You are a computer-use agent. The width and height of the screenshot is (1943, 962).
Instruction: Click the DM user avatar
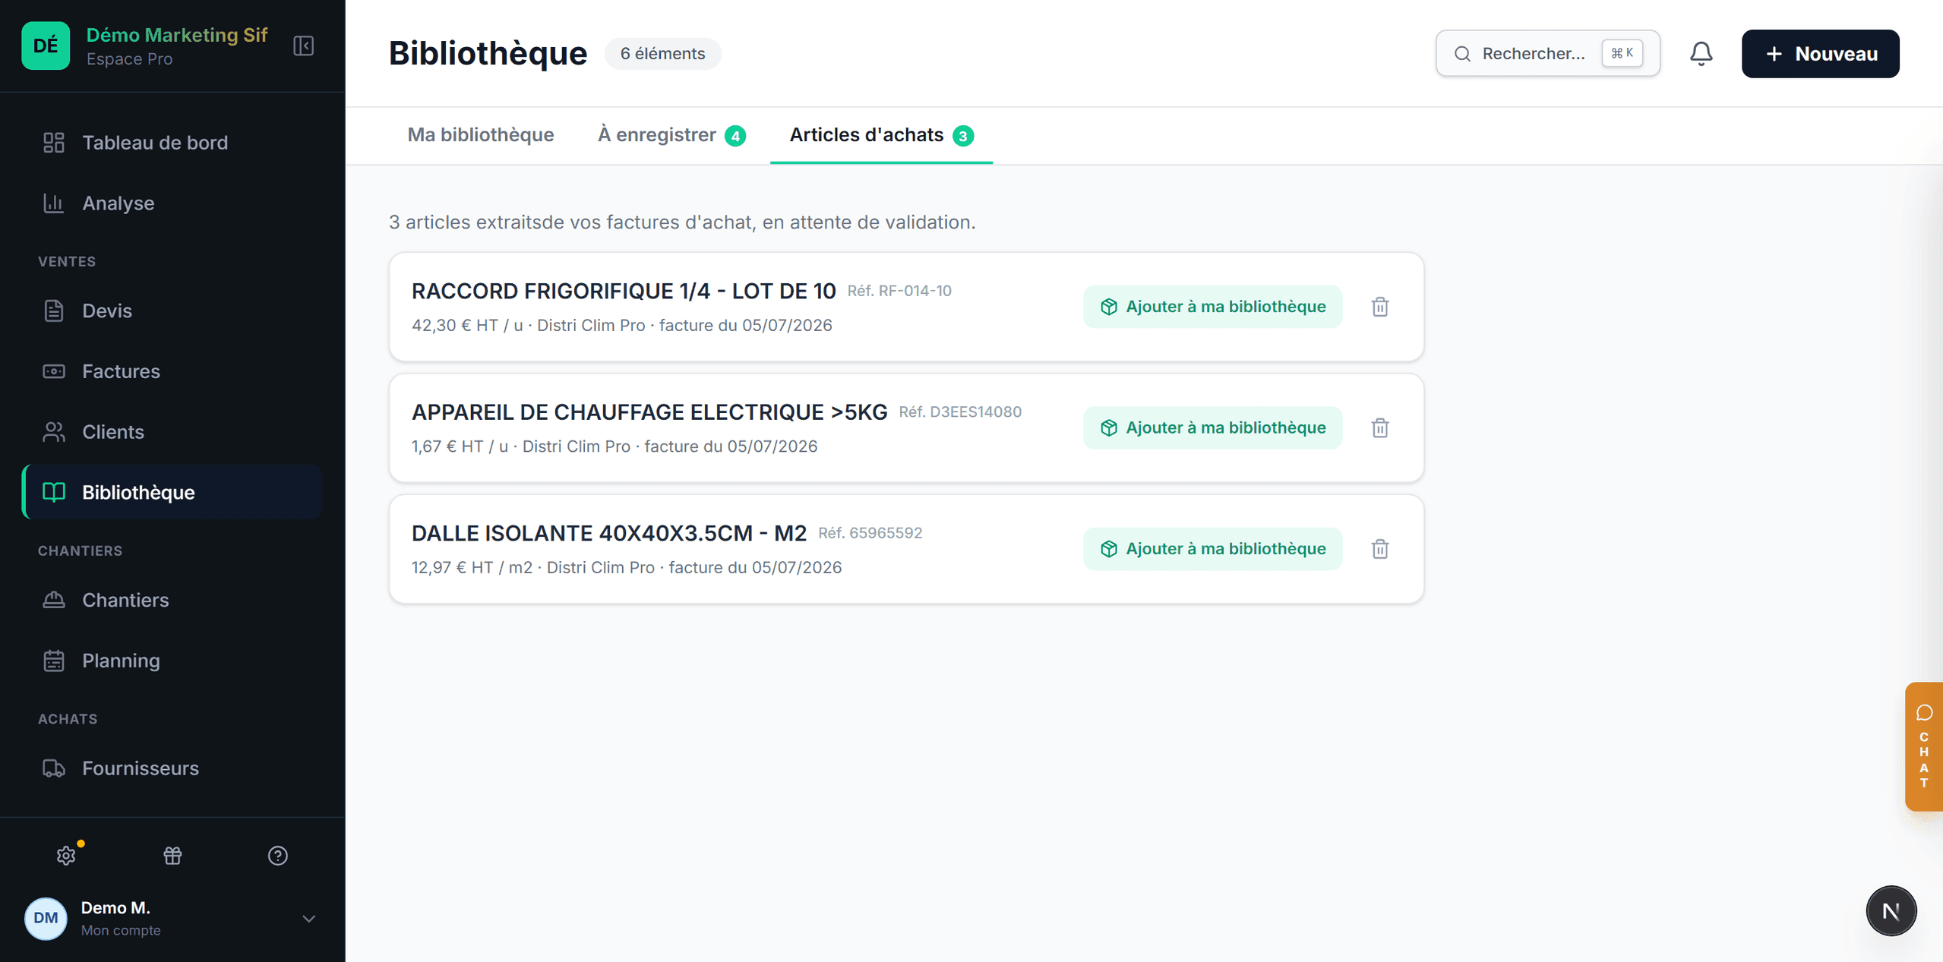click(x=46, y=918)
